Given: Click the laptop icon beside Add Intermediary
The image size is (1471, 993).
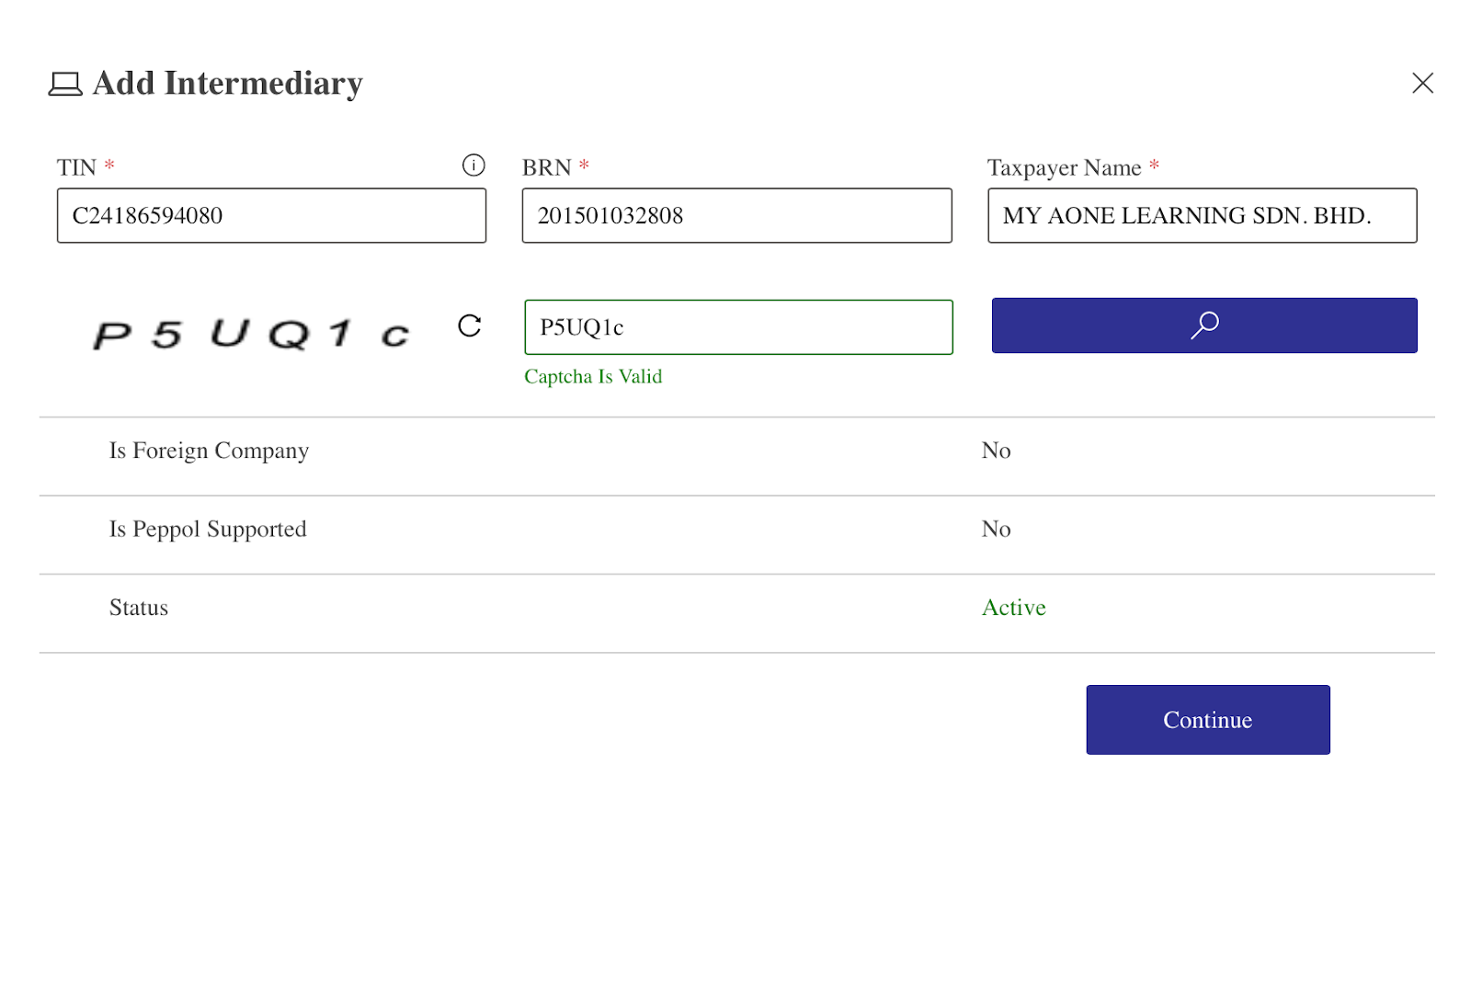Looking at the screenshot, I should click(x=65, y=85).
